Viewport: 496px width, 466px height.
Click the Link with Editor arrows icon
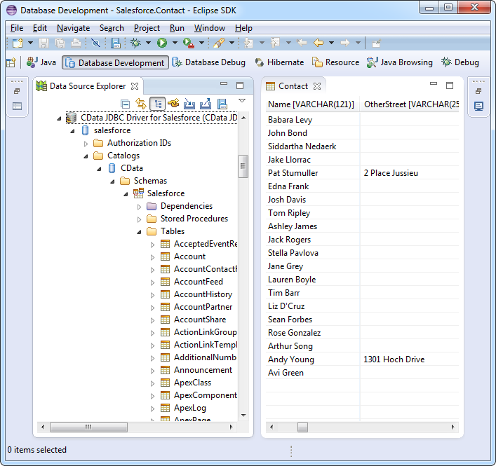tap(141, 104)
